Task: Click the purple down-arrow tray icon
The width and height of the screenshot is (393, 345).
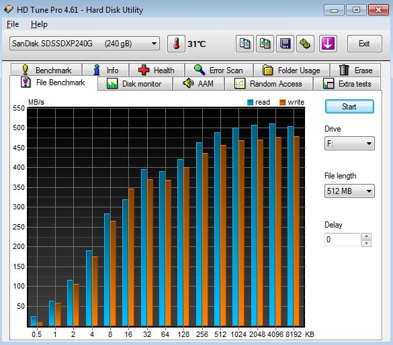Action: pos(328,44)
